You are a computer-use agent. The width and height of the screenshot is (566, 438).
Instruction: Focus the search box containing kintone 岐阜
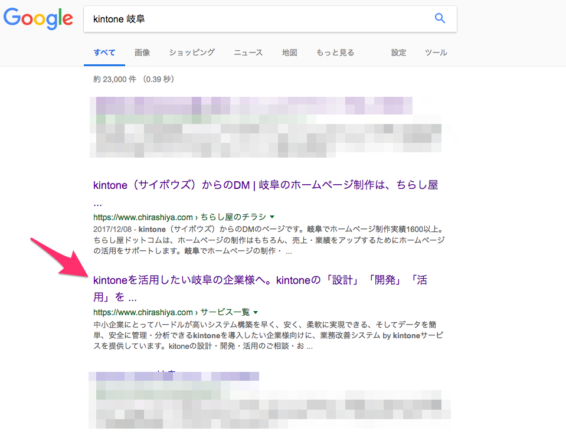(270, 19)
